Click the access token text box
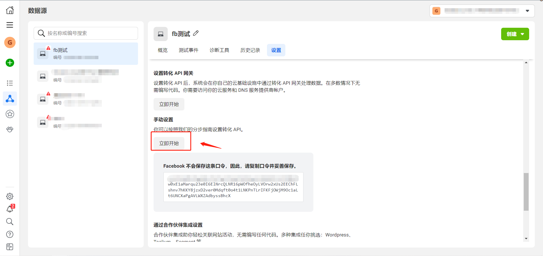 (233, 187)
